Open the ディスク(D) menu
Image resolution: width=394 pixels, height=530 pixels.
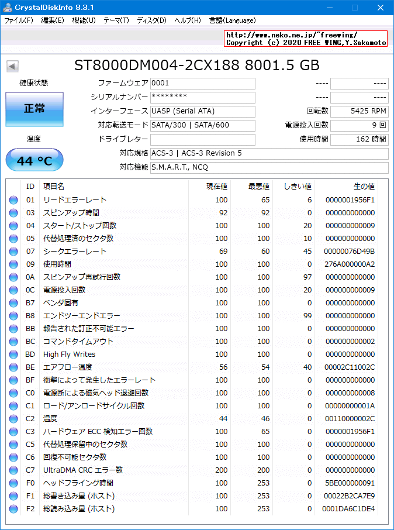[x=152, y=20]
